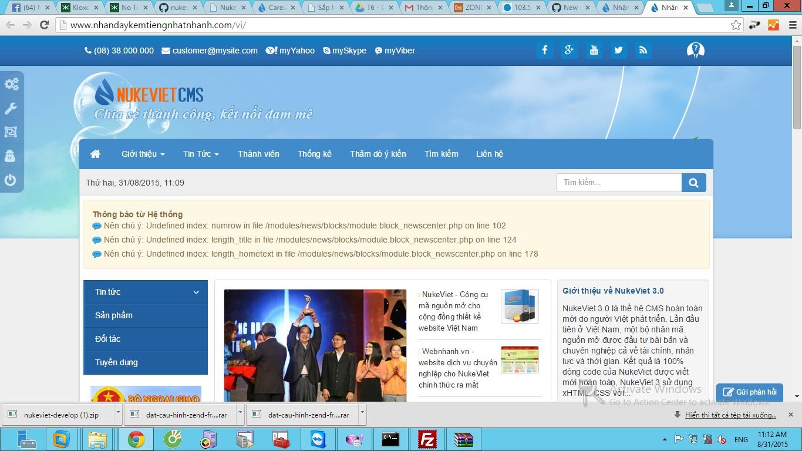This screenshot has width=802, height=451.
Task: Select the wrench tool icon on left sidebar
Action: coord(11,108)
